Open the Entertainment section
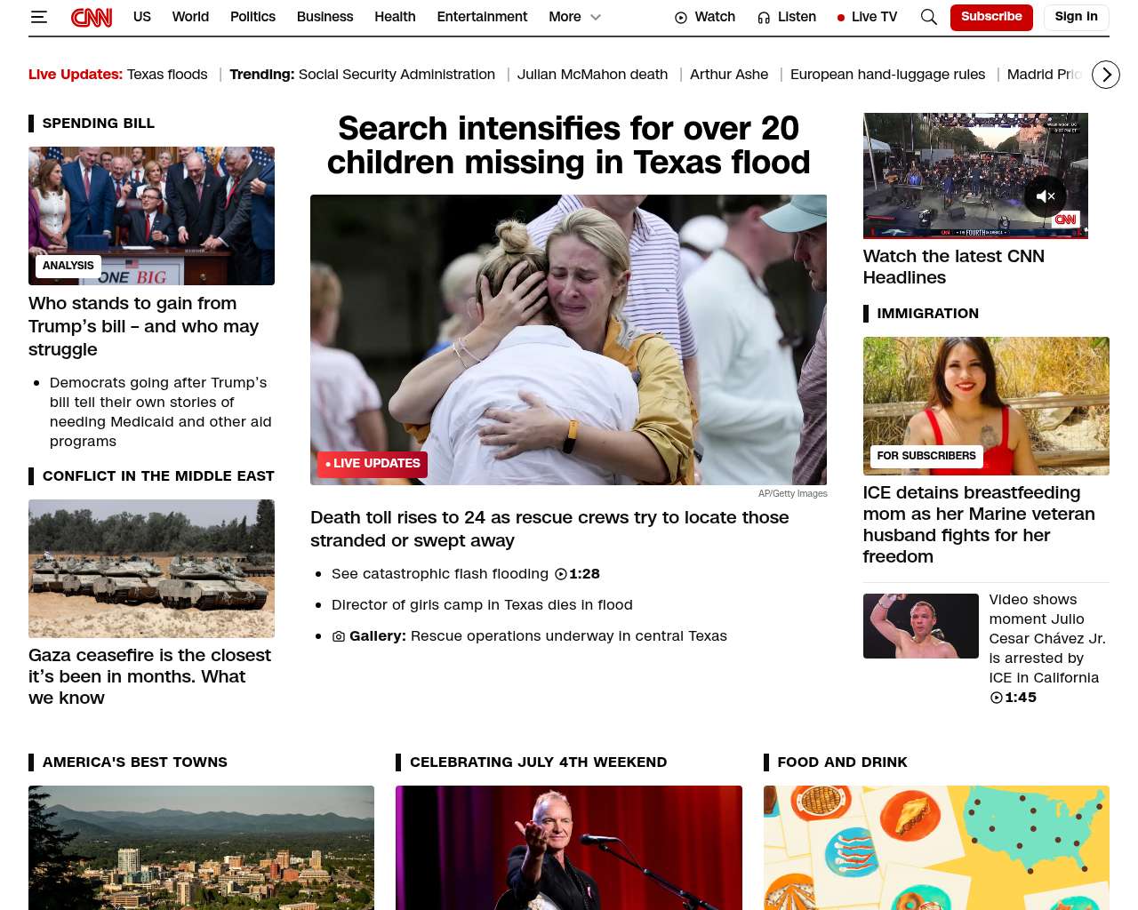 point(482,17)
